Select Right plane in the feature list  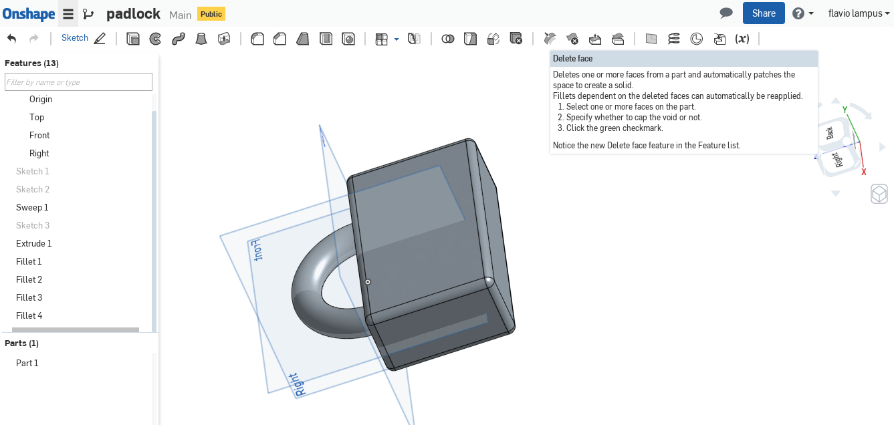pos(39,153)
